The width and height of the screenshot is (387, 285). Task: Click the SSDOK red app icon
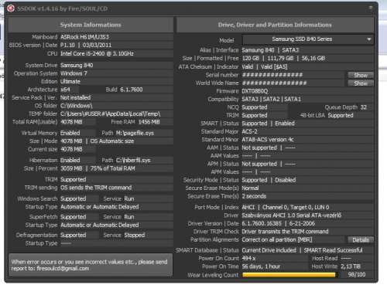11,8
